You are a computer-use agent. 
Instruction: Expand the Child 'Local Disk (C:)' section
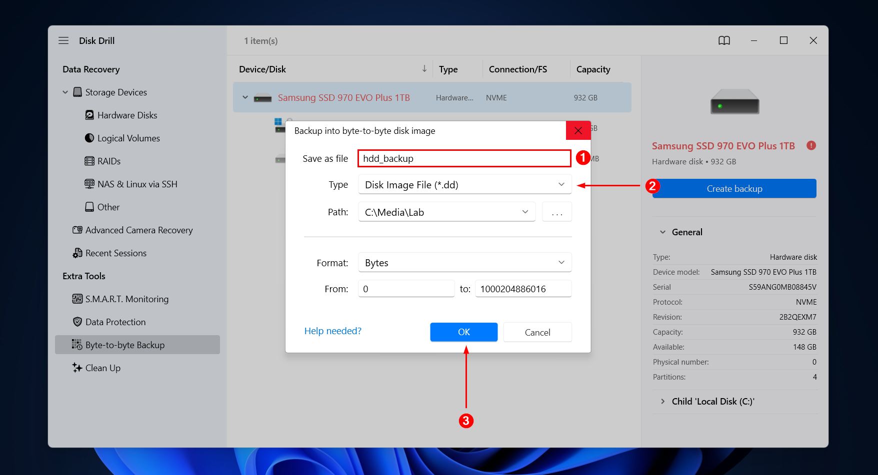click(662, 402)
